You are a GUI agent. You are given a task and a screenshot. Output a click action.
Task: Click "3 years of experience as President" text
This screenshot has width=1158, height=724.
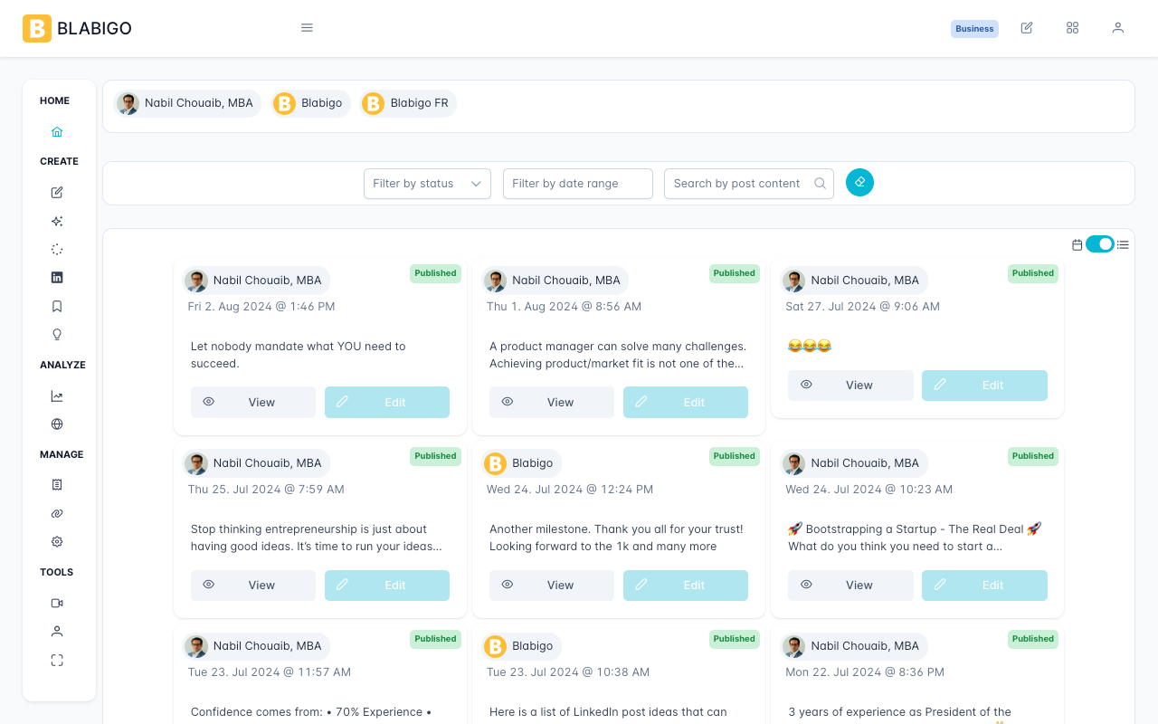coord(900,712)
